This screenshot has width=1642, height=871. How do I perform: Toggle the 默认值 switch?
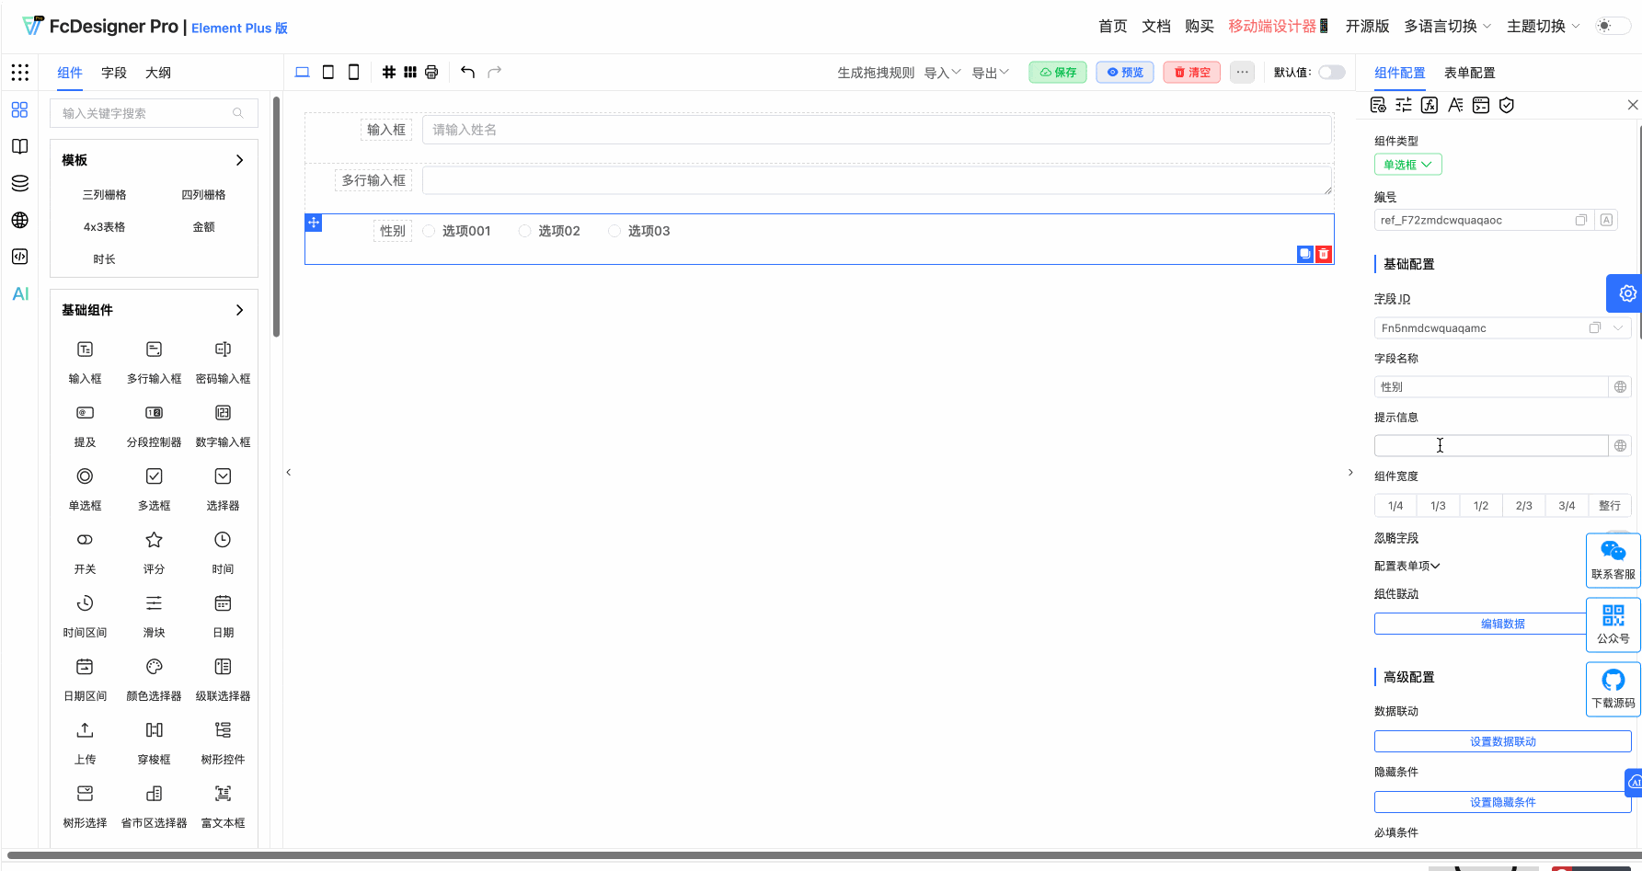coord(1331,72)
